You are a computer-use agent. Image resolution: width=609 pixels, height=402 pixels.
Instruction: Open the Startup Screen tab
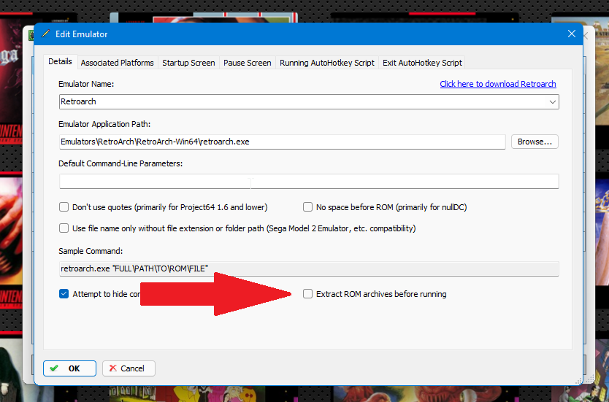pyautogui.click(x=188, y=63)
